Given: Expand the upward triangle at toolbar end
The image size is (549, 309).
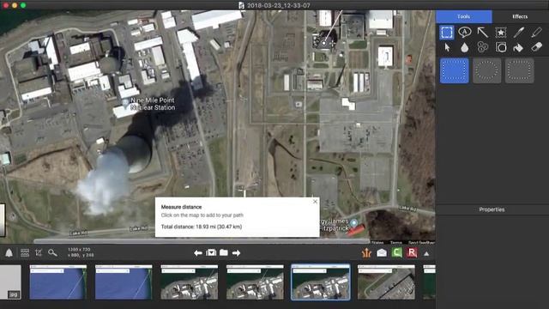Looking at the screenshot, I should [426, 253].
